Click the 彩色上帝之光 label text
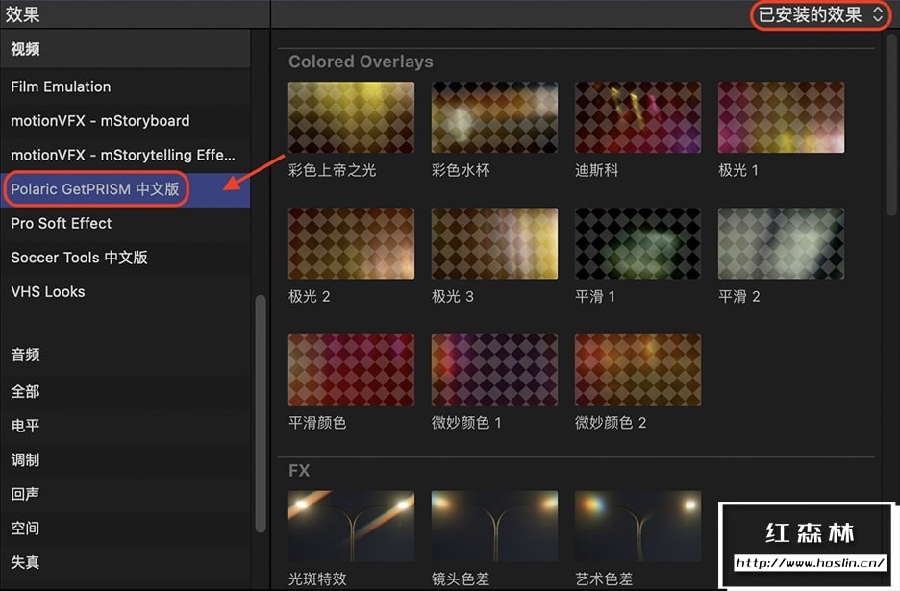 pos(332,170)
